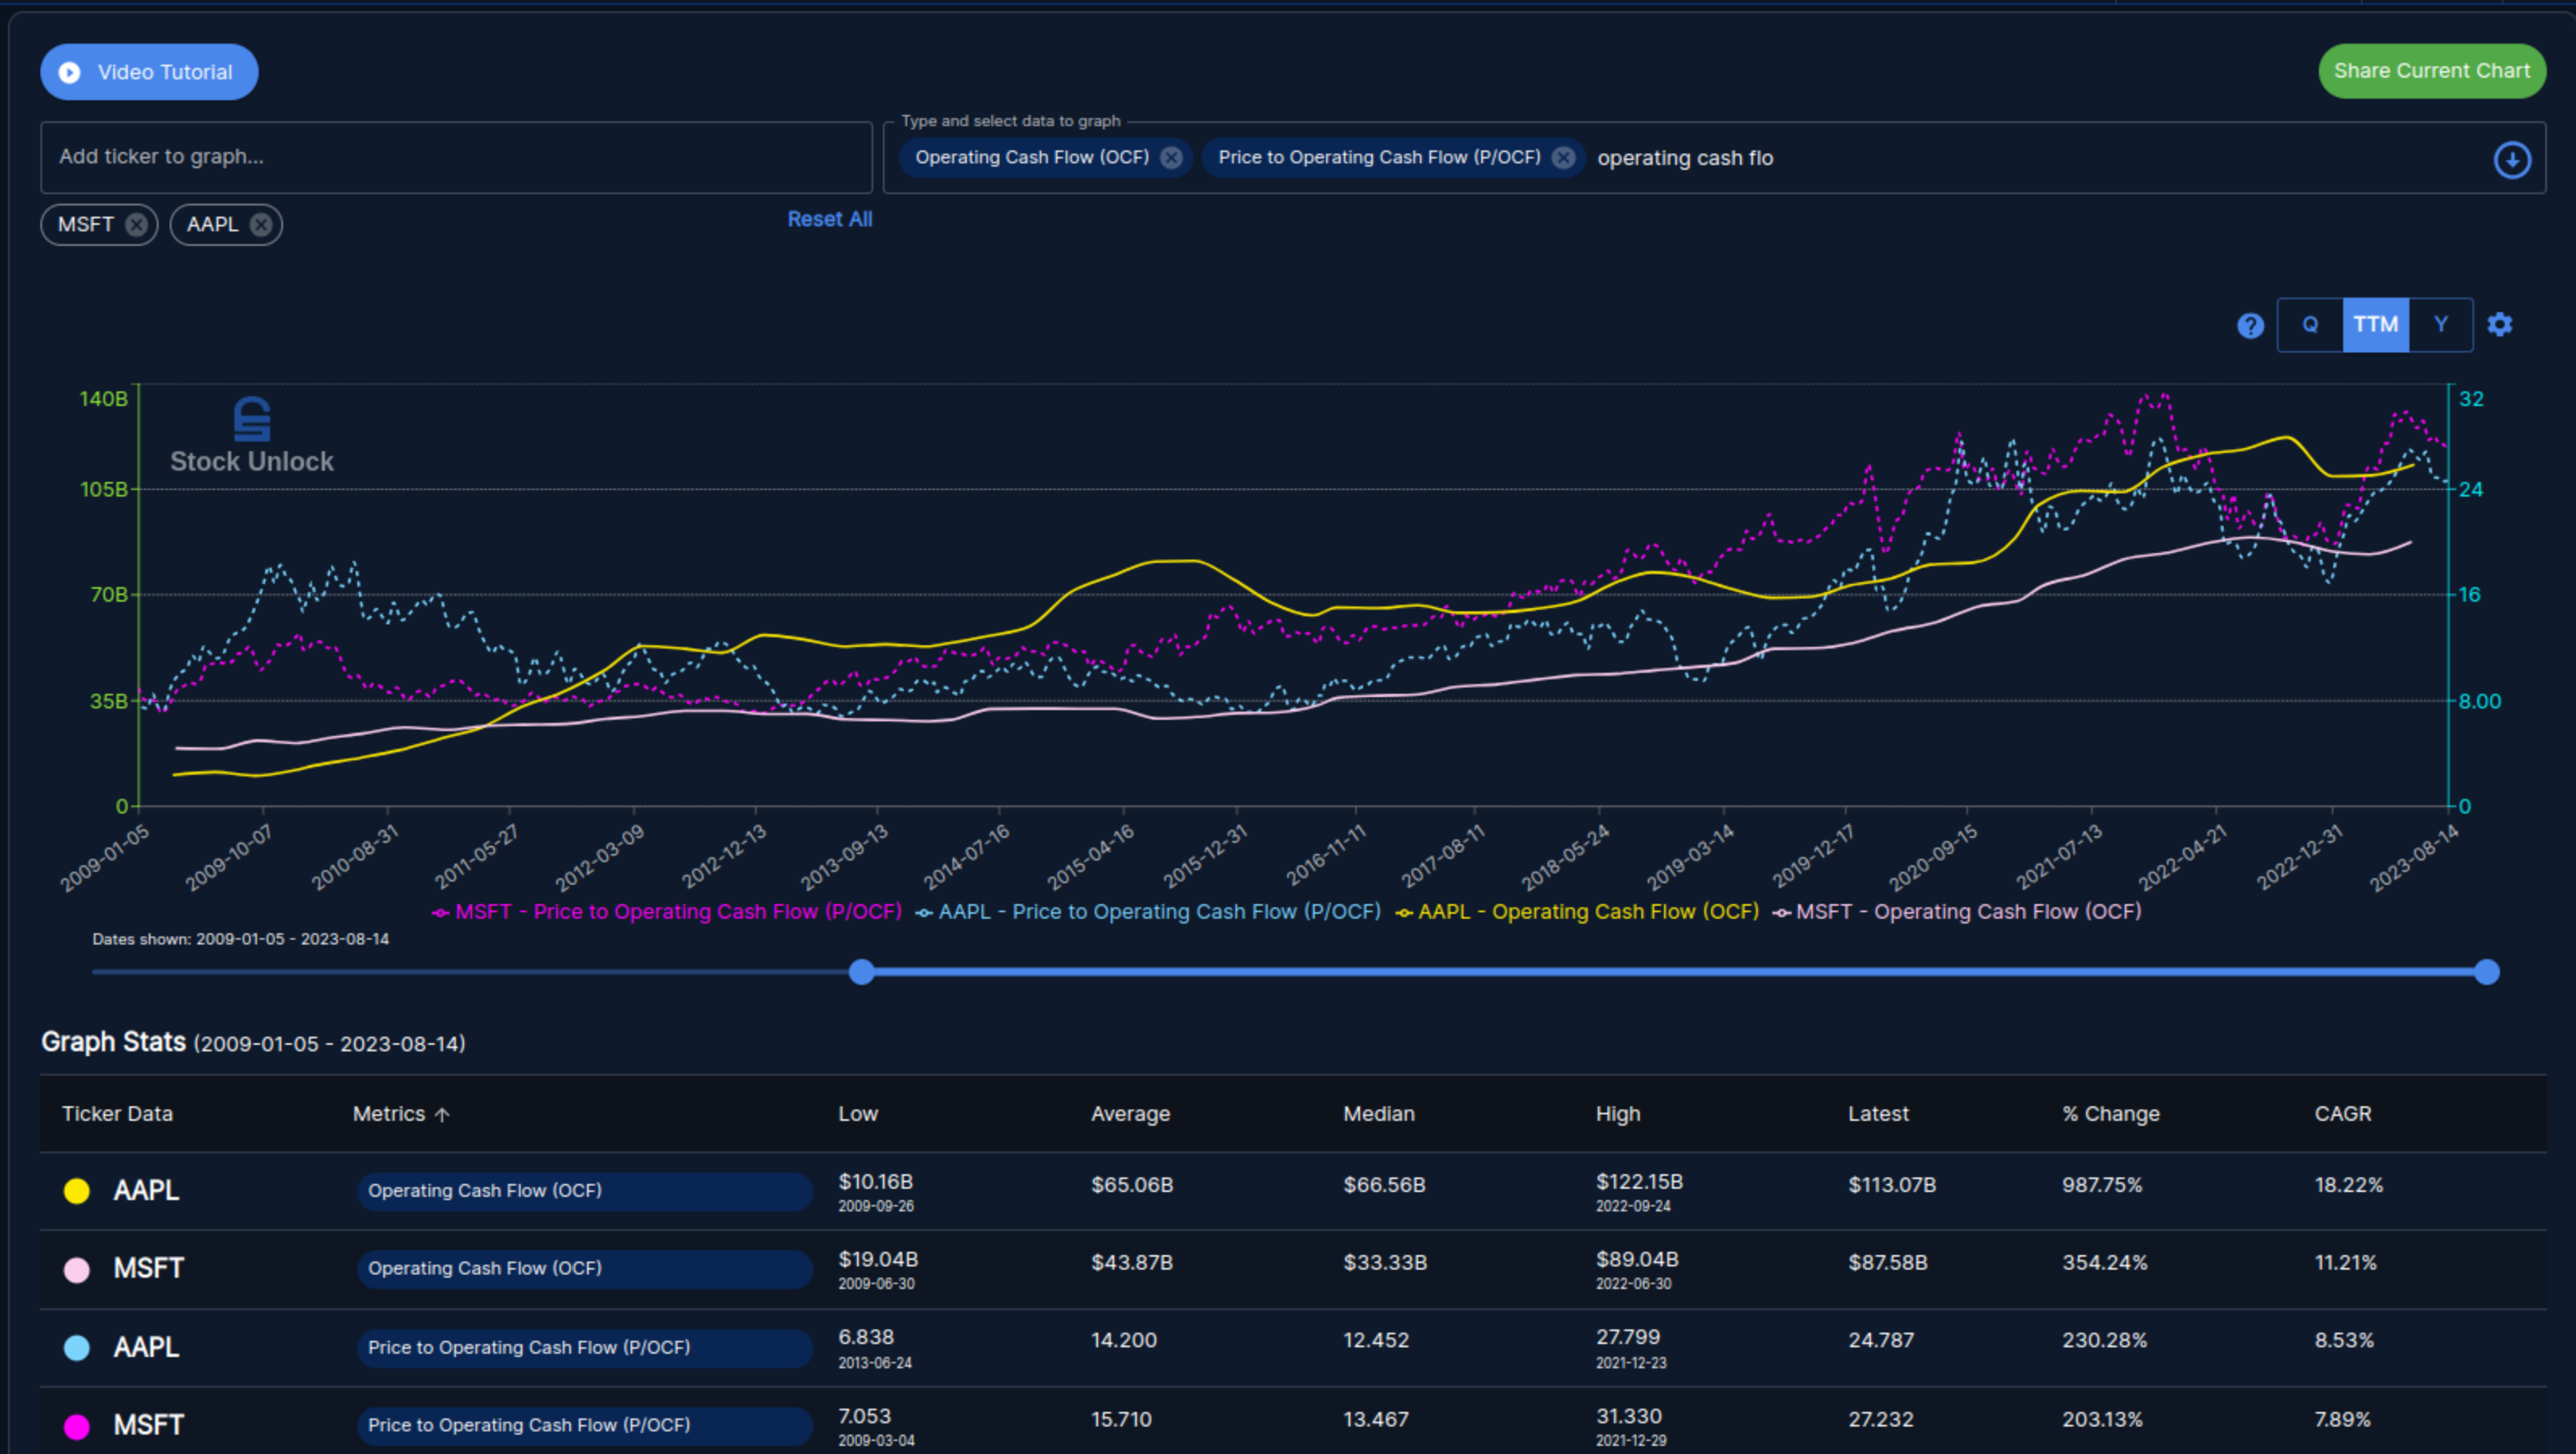
Task: Click the Add ticker to graph field
Action: coord(456,157)
